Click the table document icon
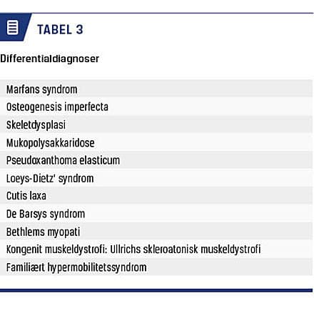 click(12, 28)
